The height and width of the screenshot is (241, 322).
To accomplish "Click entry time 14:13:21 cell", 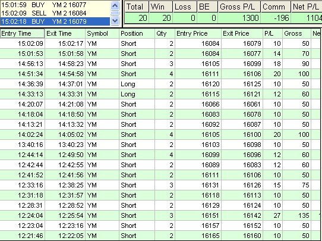I will click(23, 124).
